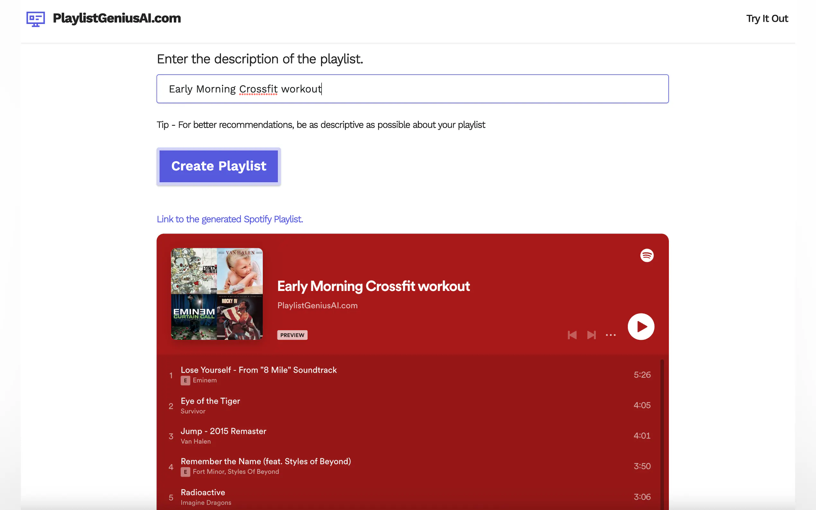
Task: Click the Create Playlist button
Action: coord(218,166)
